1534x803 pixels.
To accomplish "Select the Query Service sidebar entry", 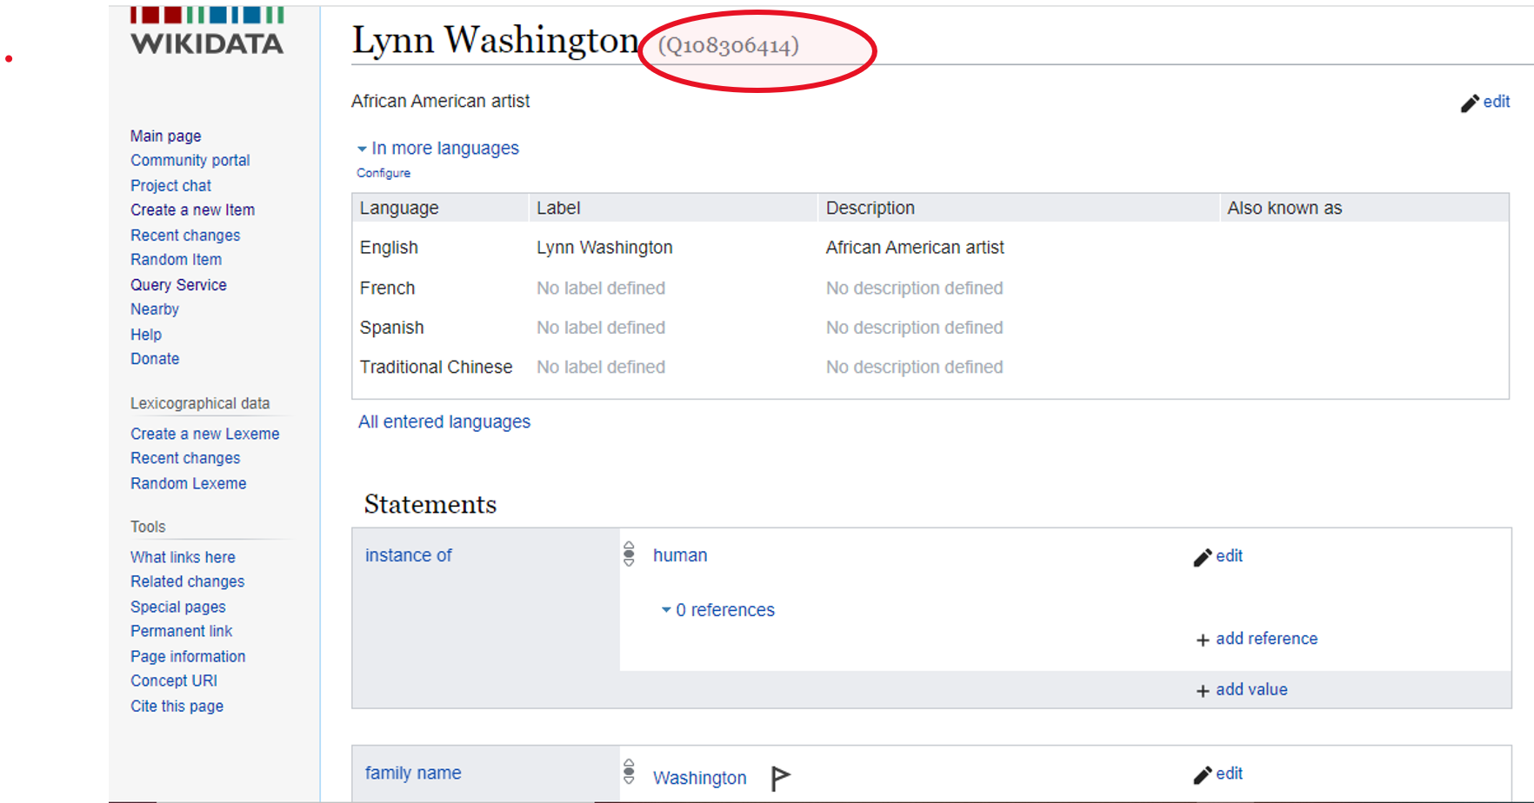I will (178, 284).
